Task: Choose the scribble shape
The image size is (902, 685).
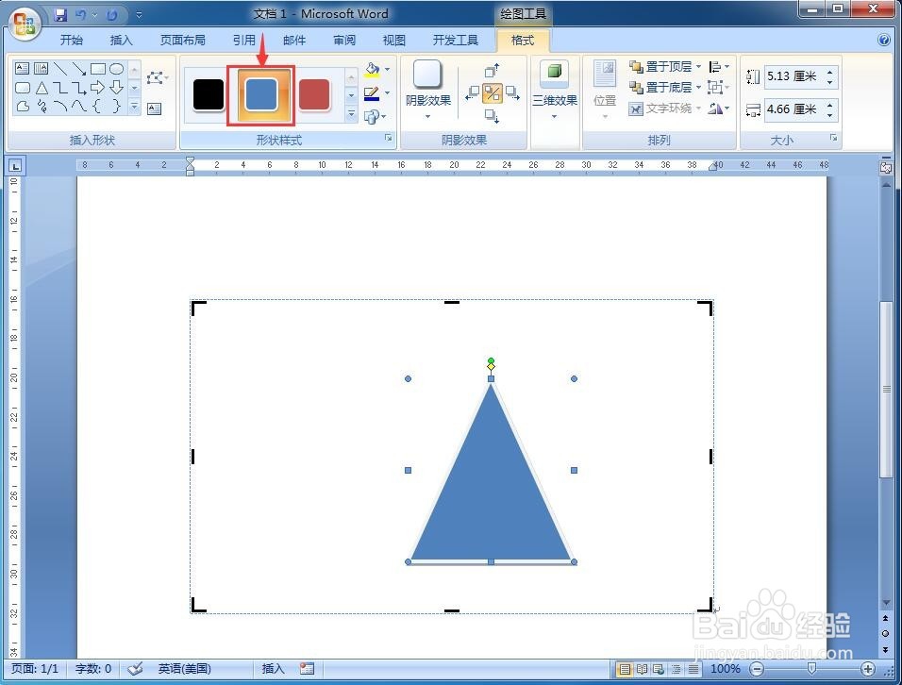Action: pyautogui.click(x=41, y=107)
